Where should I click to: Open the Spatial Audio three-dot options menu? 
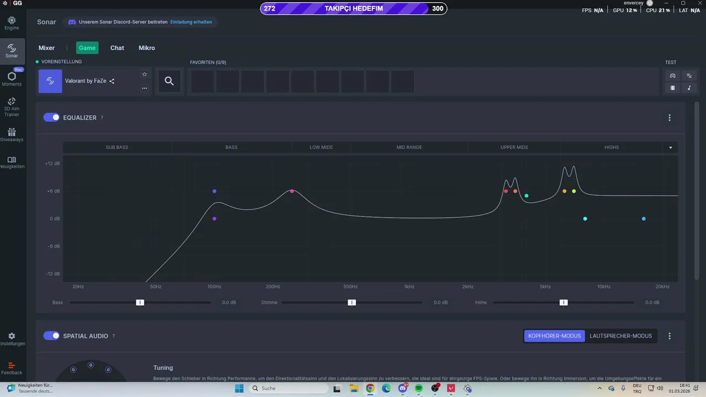(x=670, y=336)
